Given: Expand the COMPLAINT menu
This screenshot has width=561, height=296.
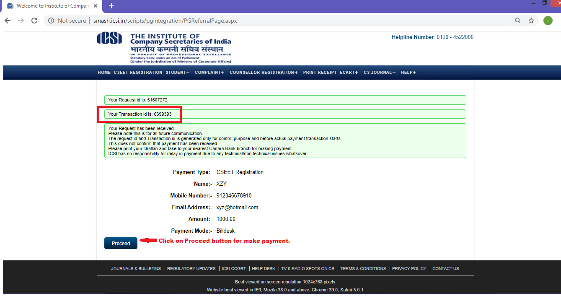Looking at the screenshot, I should point(209,73).
